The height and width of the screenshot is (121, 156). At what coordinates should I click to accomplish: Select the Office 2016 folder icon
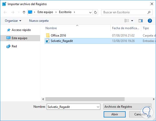(47, 35)
